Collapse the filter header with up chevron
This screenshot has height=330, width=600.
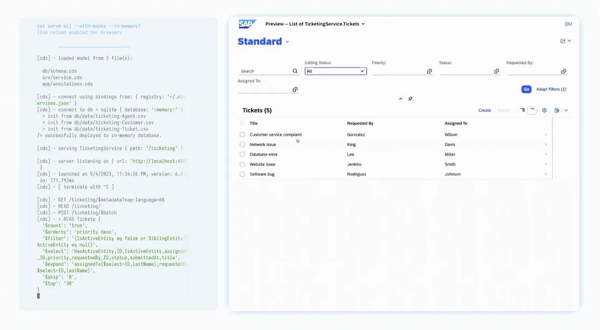(400, 99)
